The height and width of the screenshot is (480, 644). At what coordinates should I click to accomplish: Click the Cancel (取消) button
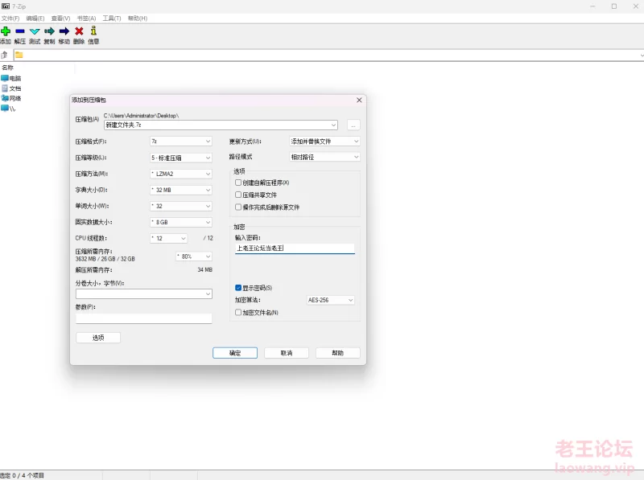click(x=287, y=353)
